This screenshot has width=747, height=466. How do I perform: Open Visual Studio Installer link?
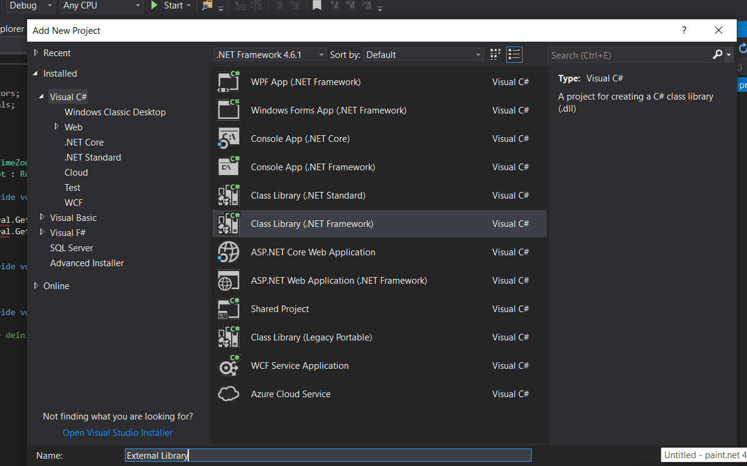point(118,432)
